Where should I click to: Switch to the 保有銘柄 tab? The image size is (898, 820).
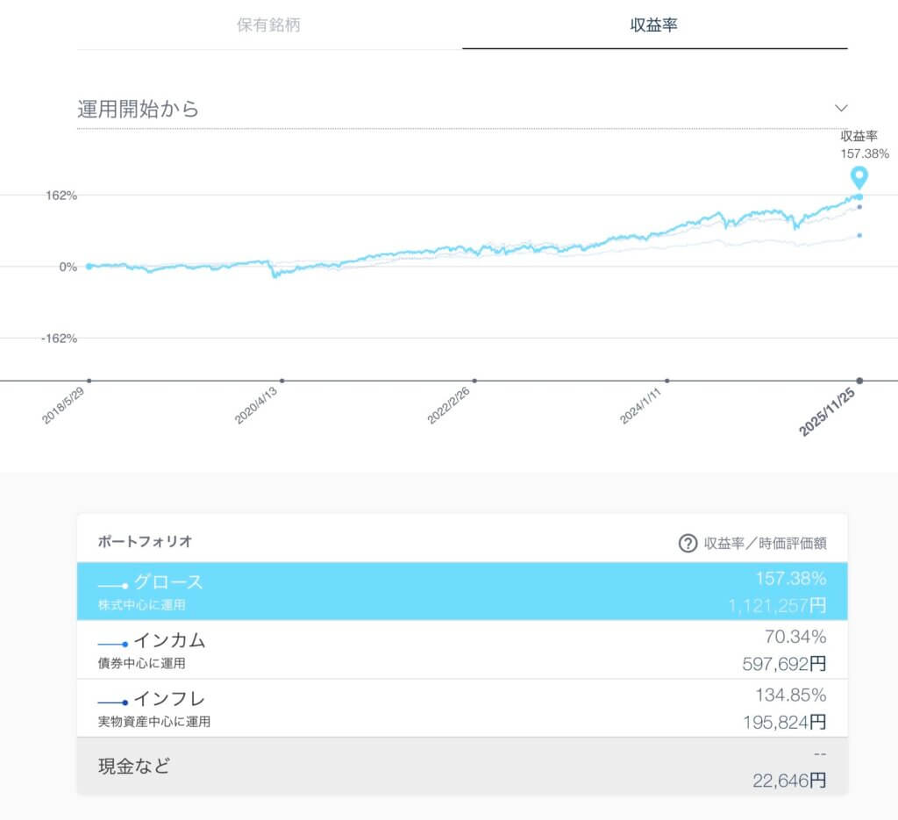coord(268,25)
